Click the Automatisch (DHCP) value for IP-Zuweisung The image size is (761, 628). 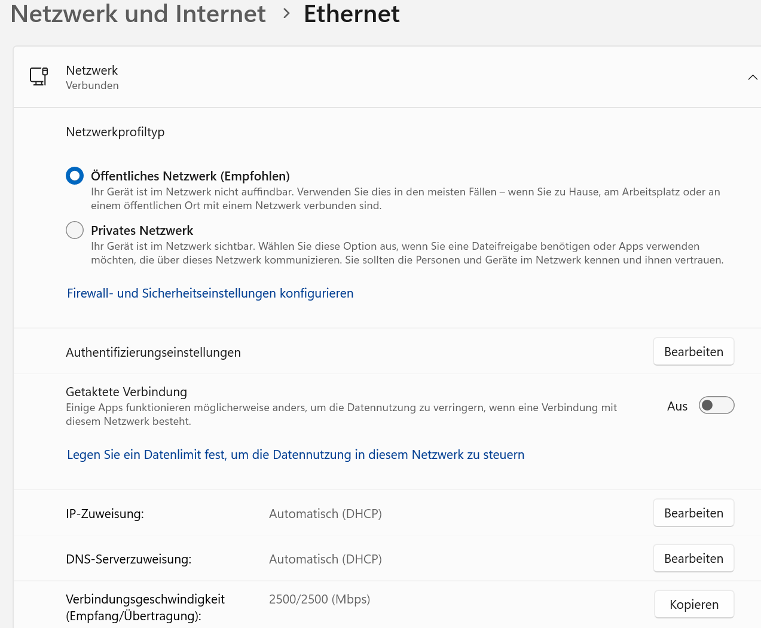325,514
